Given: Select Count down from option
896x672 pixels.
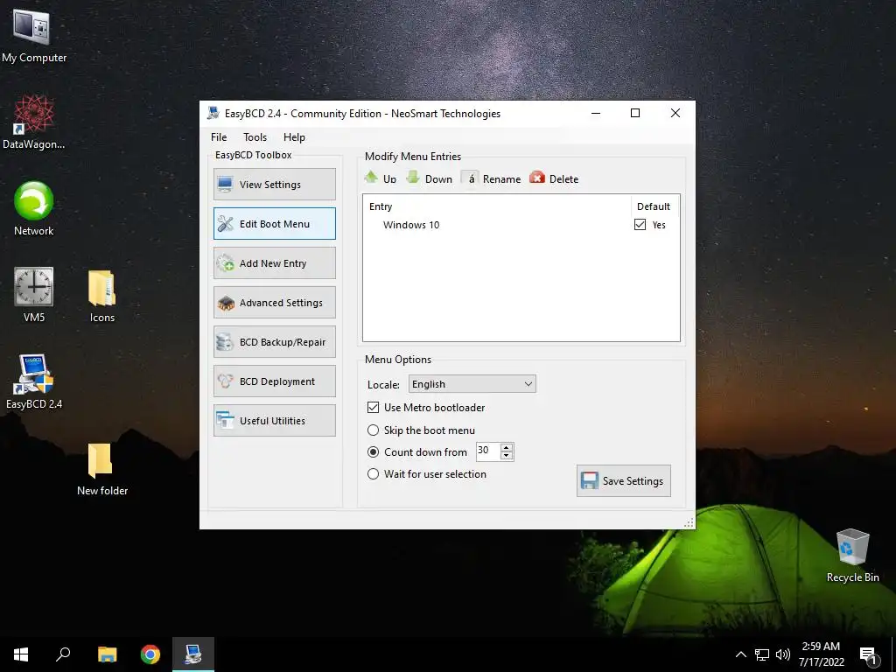Looking at the screenshot, I should (x=373, y=452).
